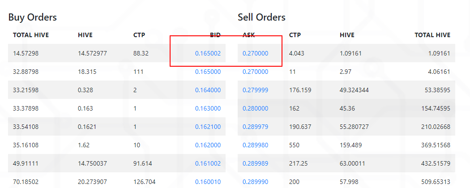Click the 33.37898 total cell
Viewport: 470px width, 188px height.
coord(26,108)
